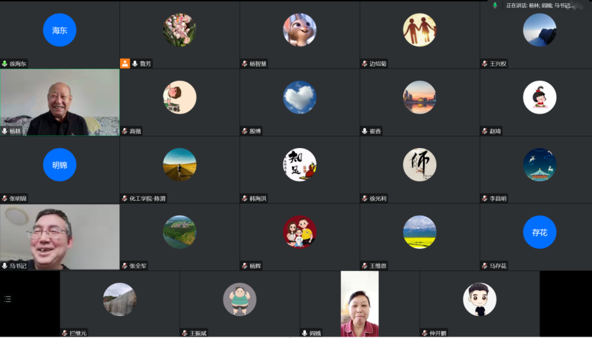Screen dimensions: 592x338
Task: Click the orange host badge next to 鲁芳
Action: tap(125, 64)
